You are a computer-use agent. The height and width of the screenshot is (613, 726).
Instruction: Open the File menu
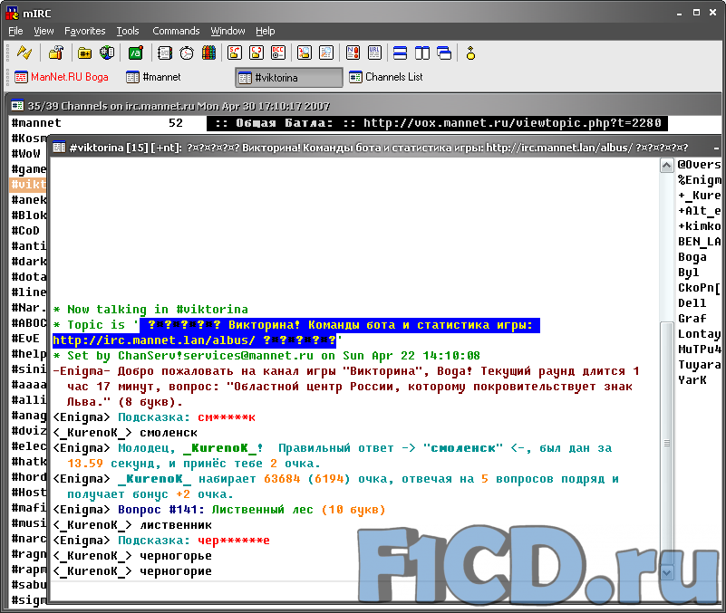point(15,31)
